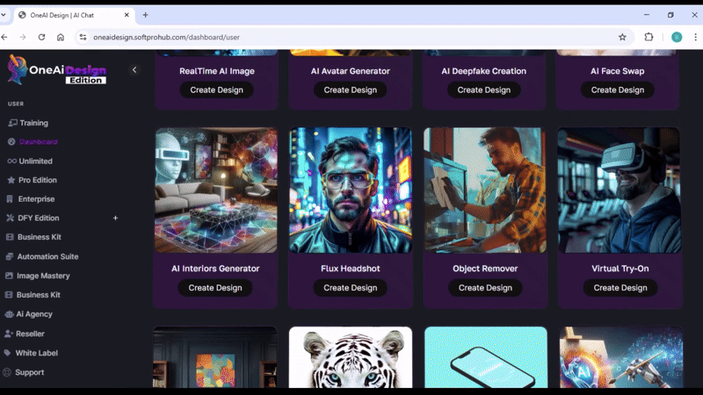Click the AI Interiors Generator thumbnail image
This screenshot has height=395, width=703.
point(216,190)
